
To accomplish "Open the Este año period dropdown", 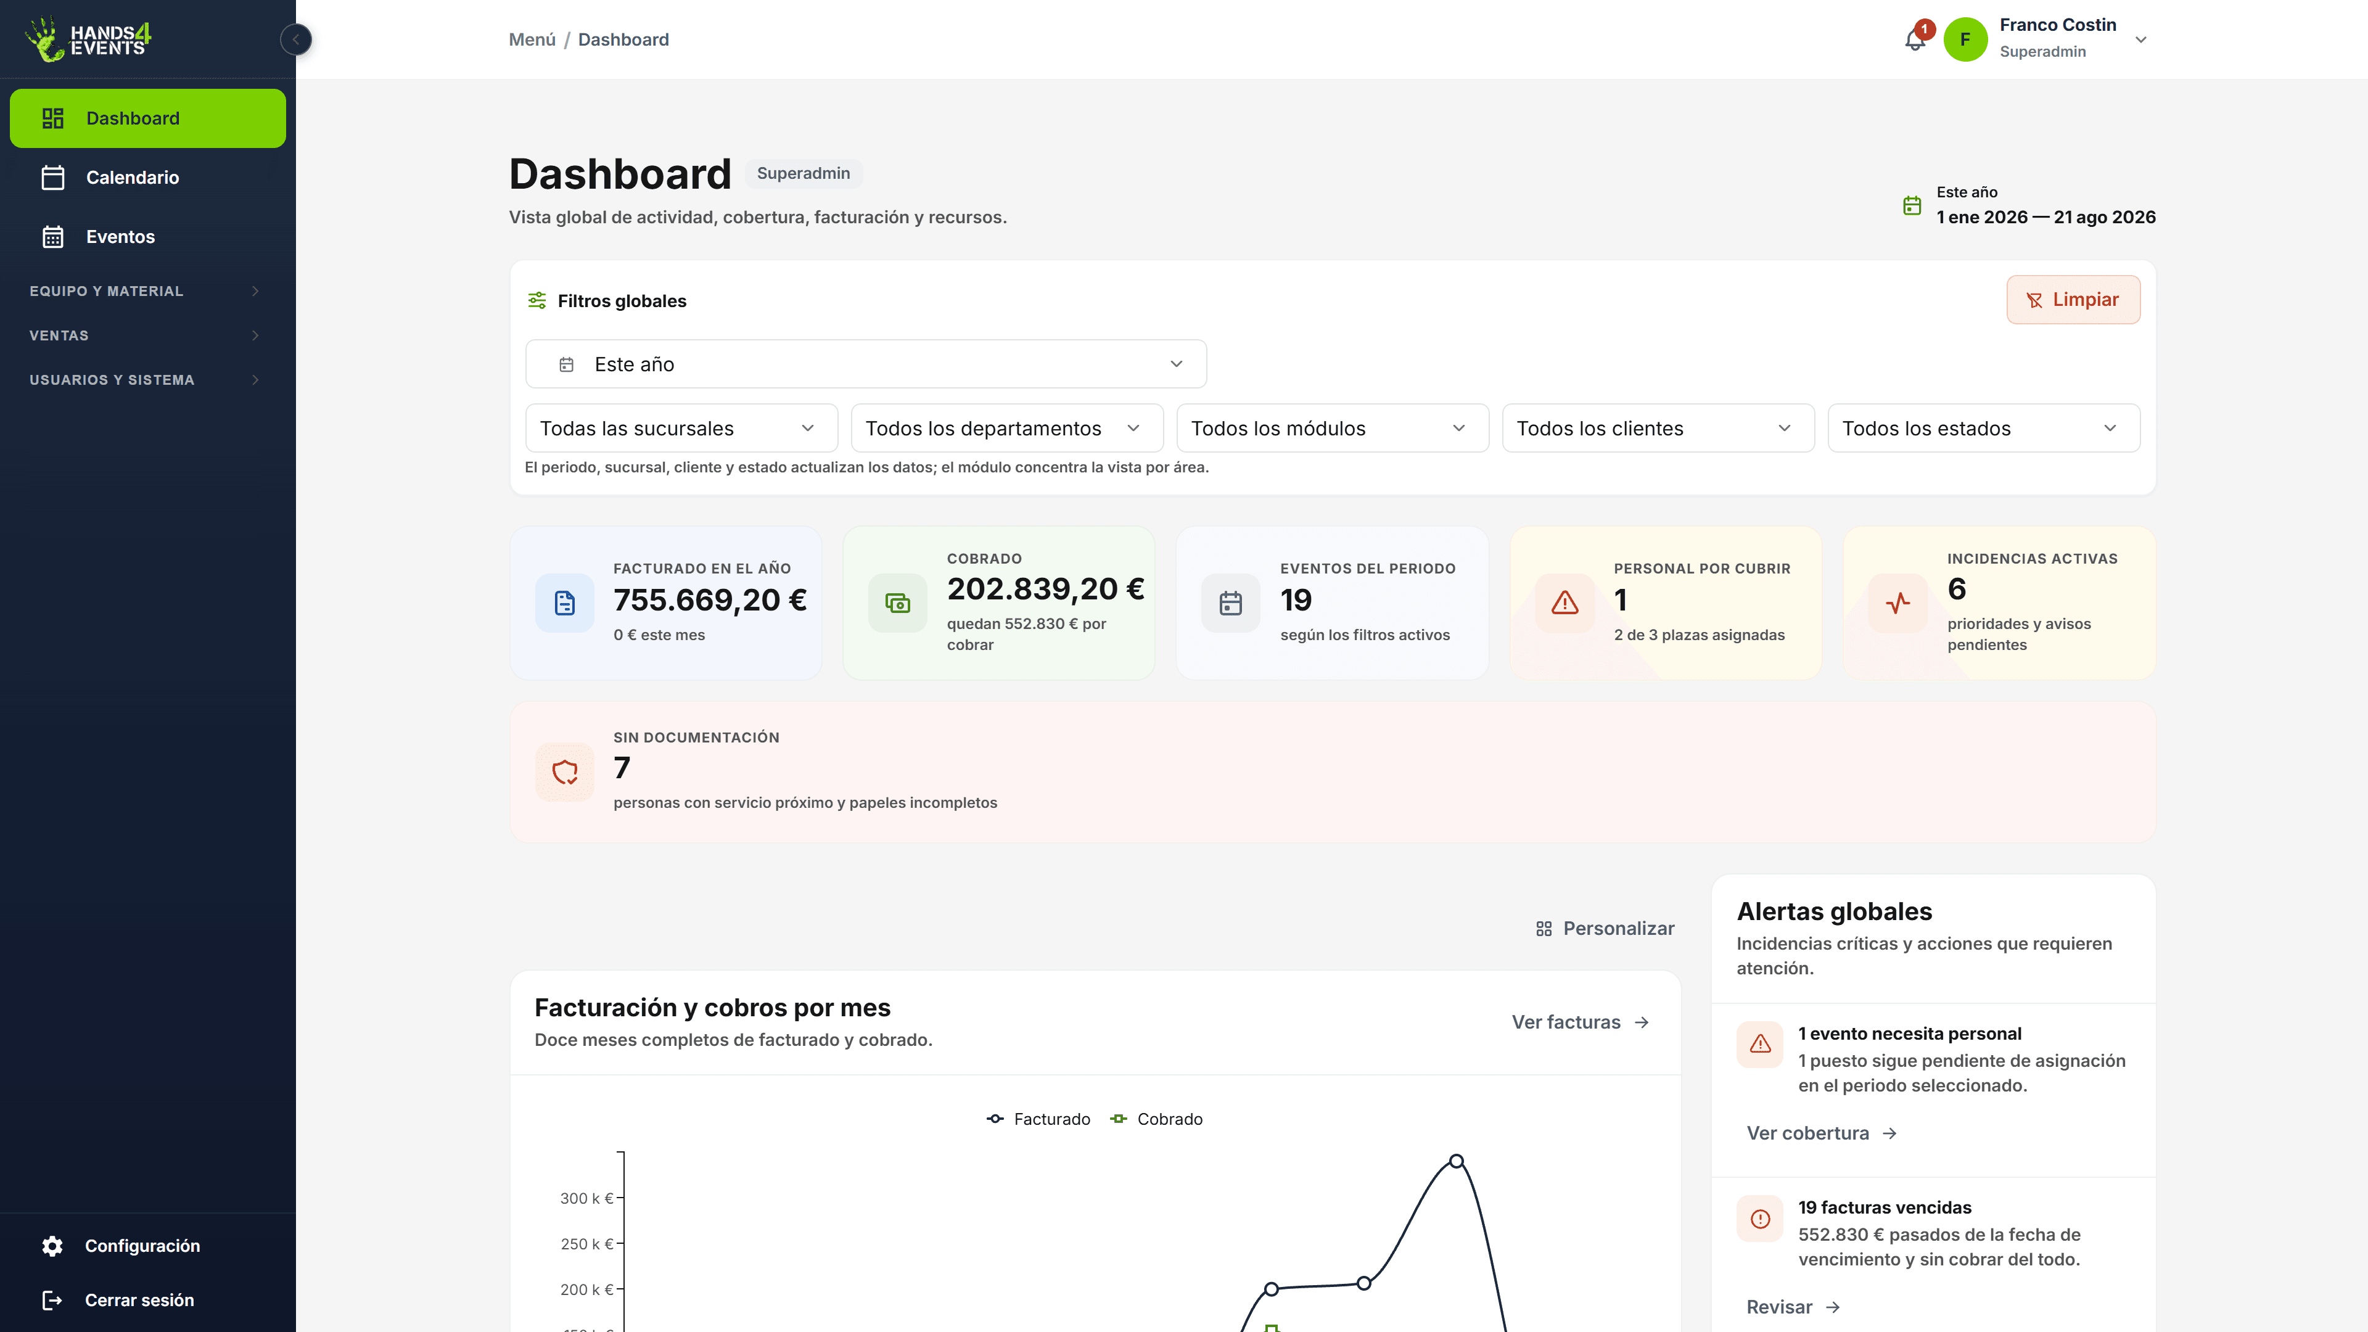I will point(866,364).
